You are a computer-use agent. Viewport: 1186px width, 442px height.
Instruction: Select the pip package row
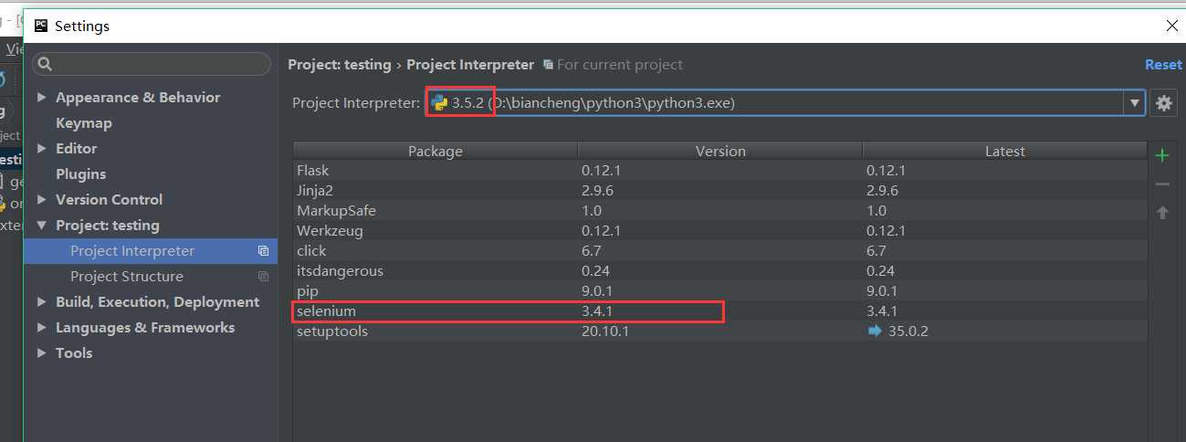(719, 291)
